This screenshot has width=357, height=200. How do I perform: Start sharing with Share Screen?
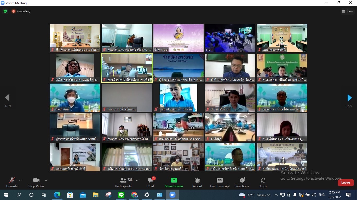click(174, 183)
